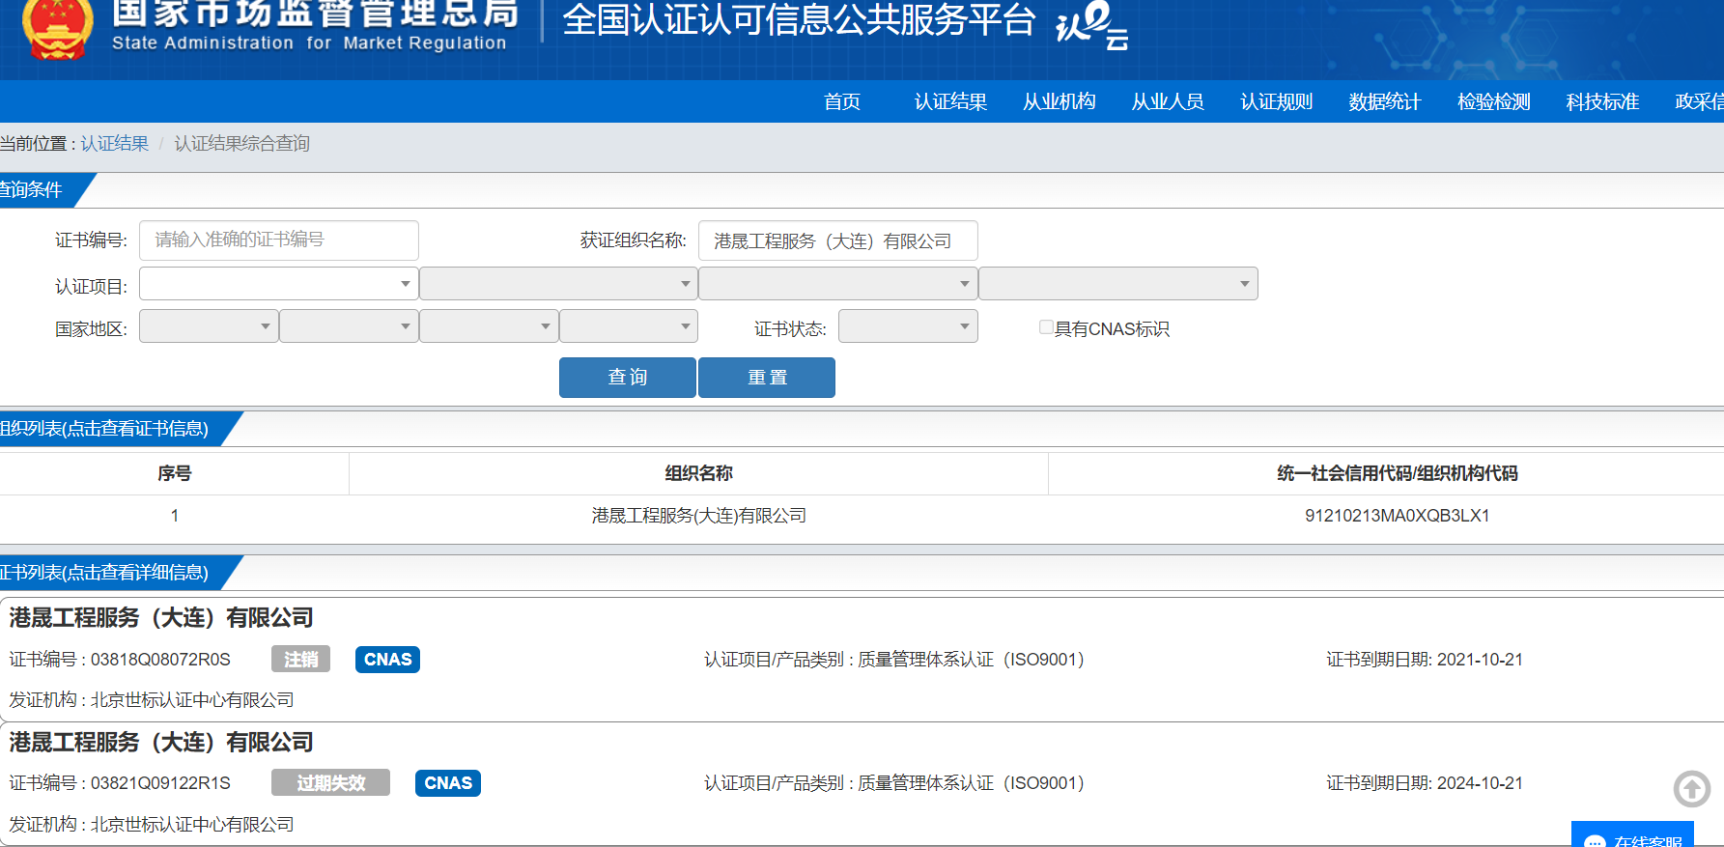Open certificate entry 03818Q08072R0S
The image size is (1724, 847).
(x=862, y=660)
